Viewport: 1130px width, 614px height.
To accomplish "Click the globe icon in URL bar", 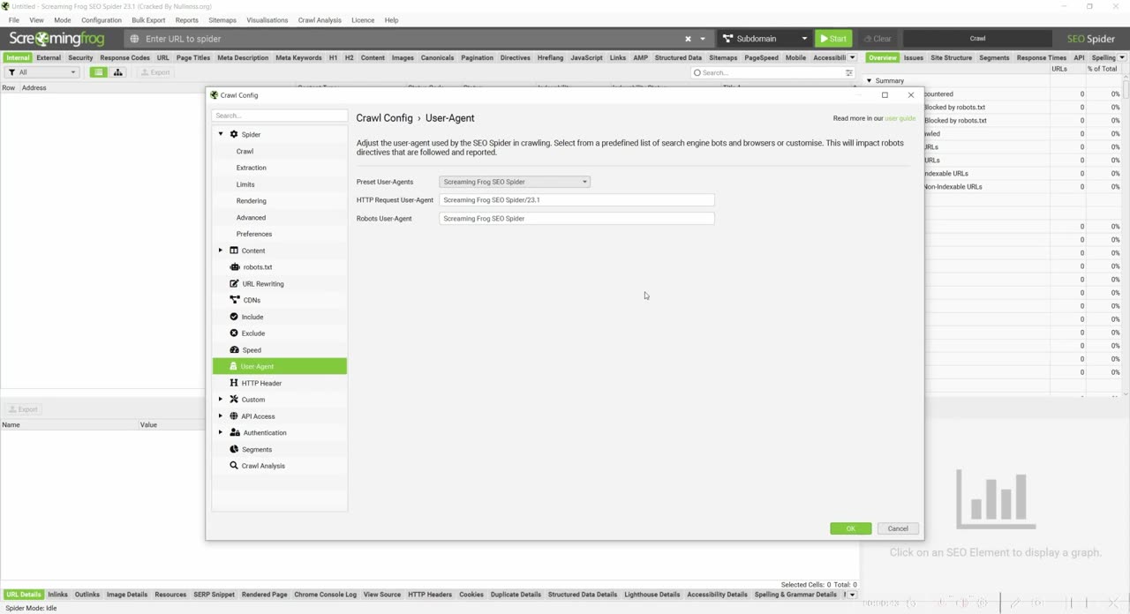I will pos(135,39).
